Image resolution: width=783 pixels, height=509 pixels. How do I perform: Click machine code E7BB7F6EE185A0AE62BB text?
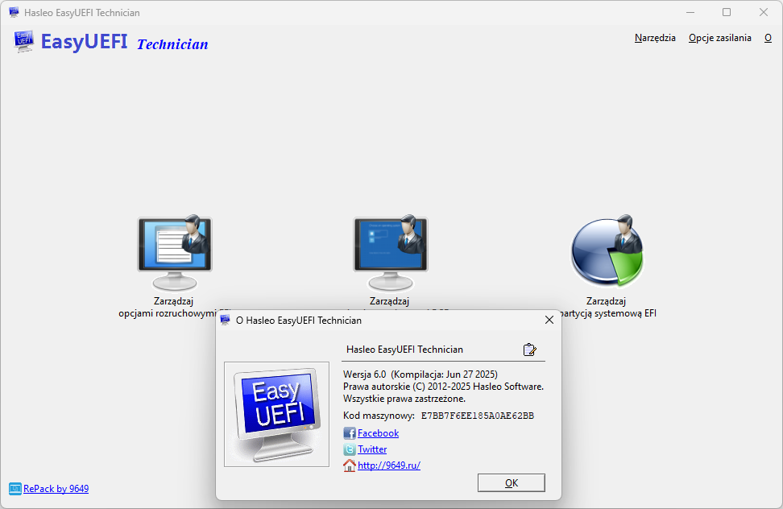point(478,416)
